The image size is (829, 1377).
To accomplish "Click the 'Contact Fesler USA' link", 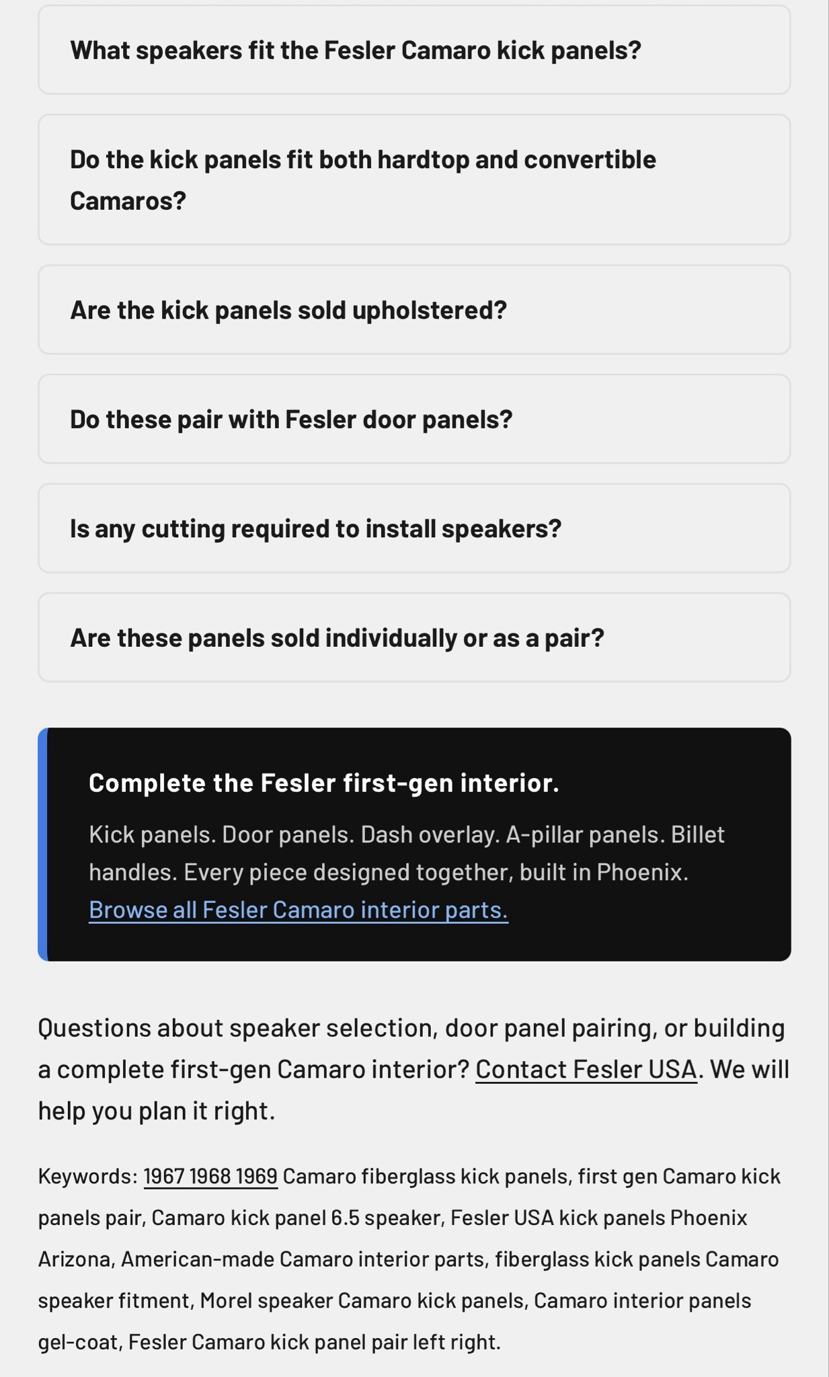I will [586, 1070].
